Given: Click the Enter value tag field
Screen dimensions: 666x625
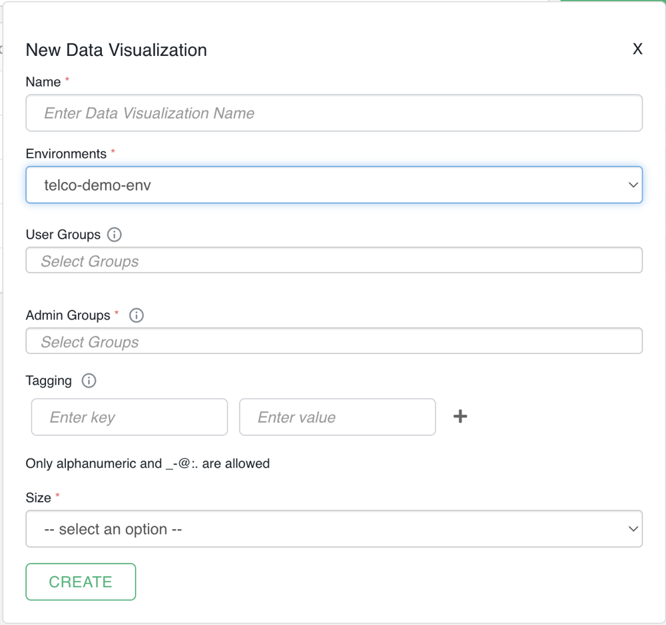Looking at the screenshot, I should point(337,417).
